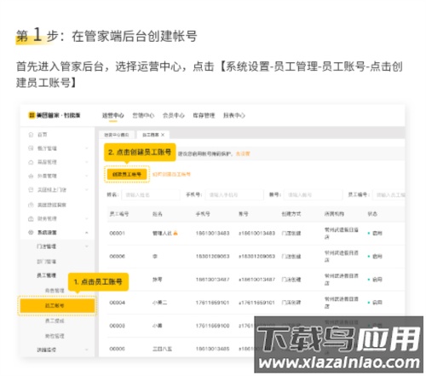
Task: Click the 系统设置 gear icon
Action: point(31,232)
